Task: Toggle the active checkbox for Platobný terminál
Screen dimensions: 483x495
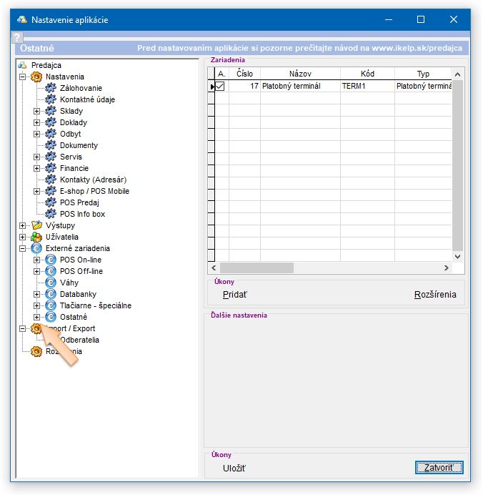Action: (x=221, y=87)
